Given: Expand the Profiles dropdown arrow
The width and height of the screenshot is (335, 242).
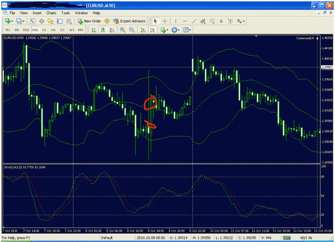Looking at the screenshot, I should click(23, 21).
